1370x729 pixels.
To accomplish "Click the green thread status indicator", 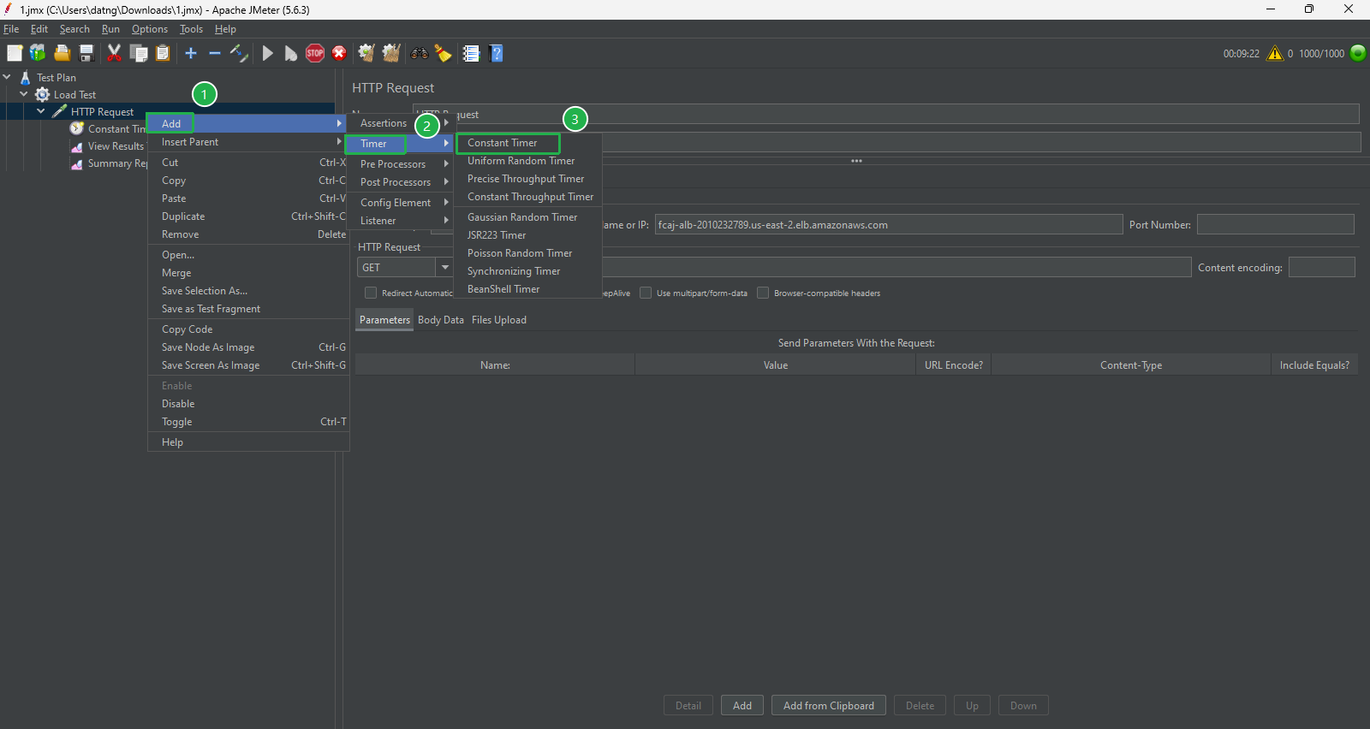I will coord(1357,53).
